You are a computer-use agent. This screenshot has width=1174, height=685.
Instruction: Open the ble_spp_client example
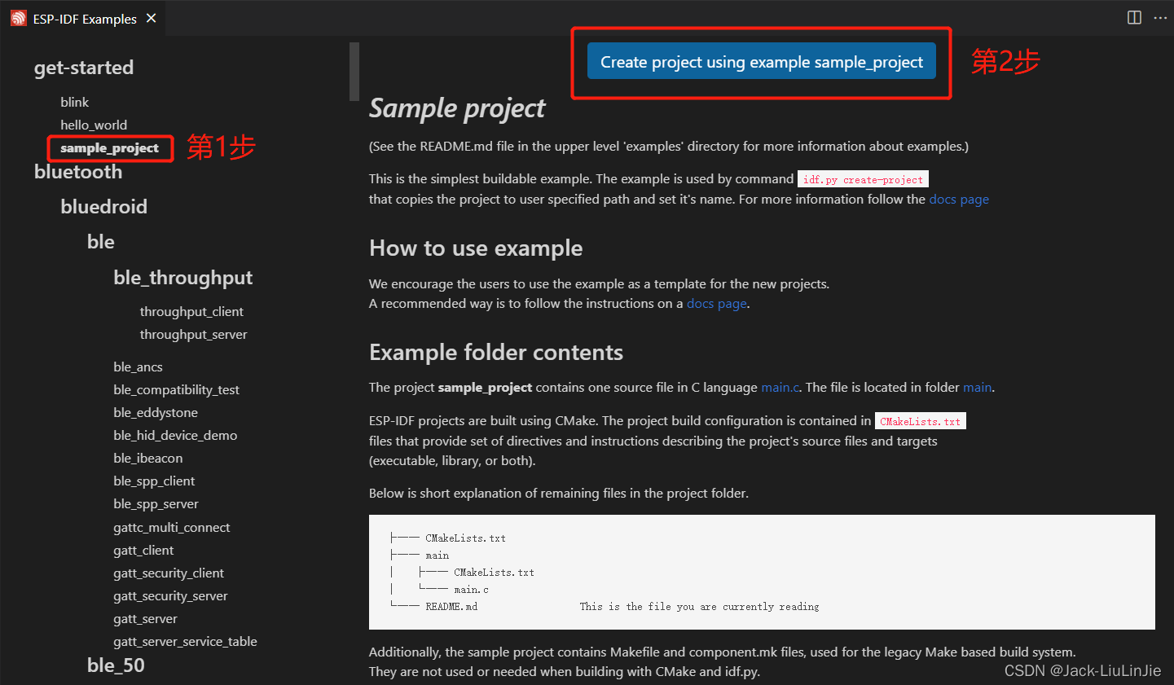(154, 481)
